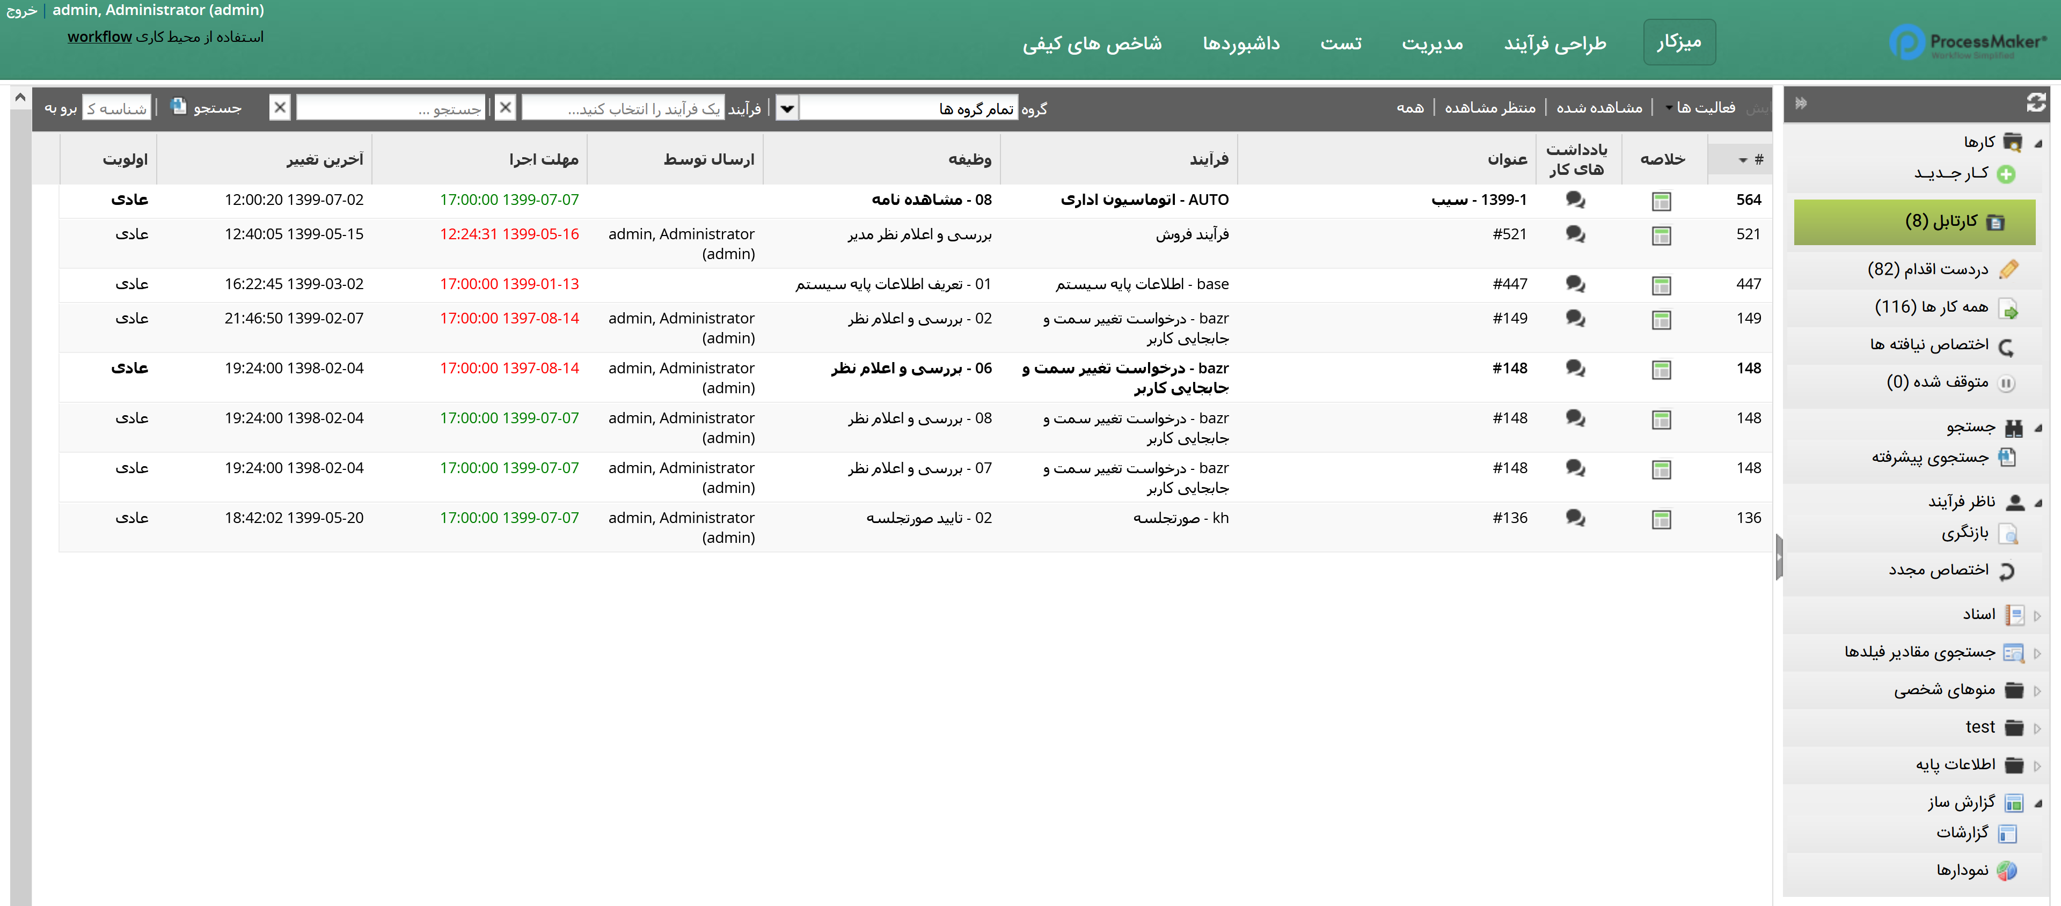Click the refresh icon in sidebar header
2061x906 pixels.
coord(2035,102)
